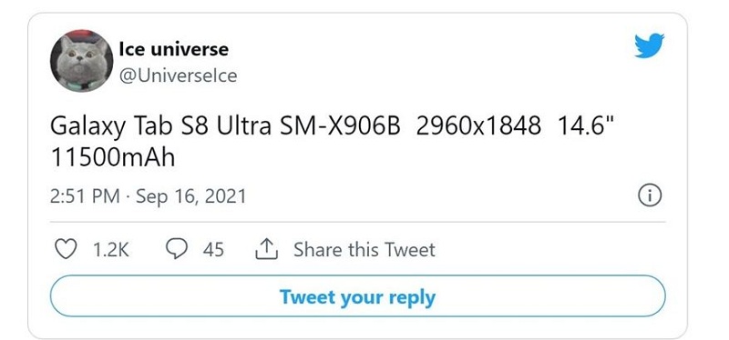Viewport: 729px width, 340px height.
Task: Open the circled info icon
Action: (x=650, y=196)
